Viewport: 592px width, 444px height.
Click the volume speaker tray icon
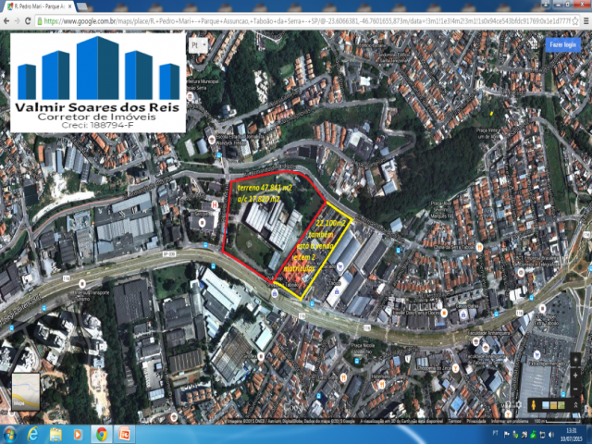pyautogui.click(x=551, y=435)
